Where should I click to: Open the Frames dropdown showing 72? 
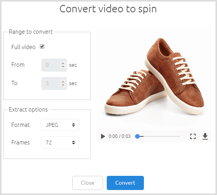(60, 143)
